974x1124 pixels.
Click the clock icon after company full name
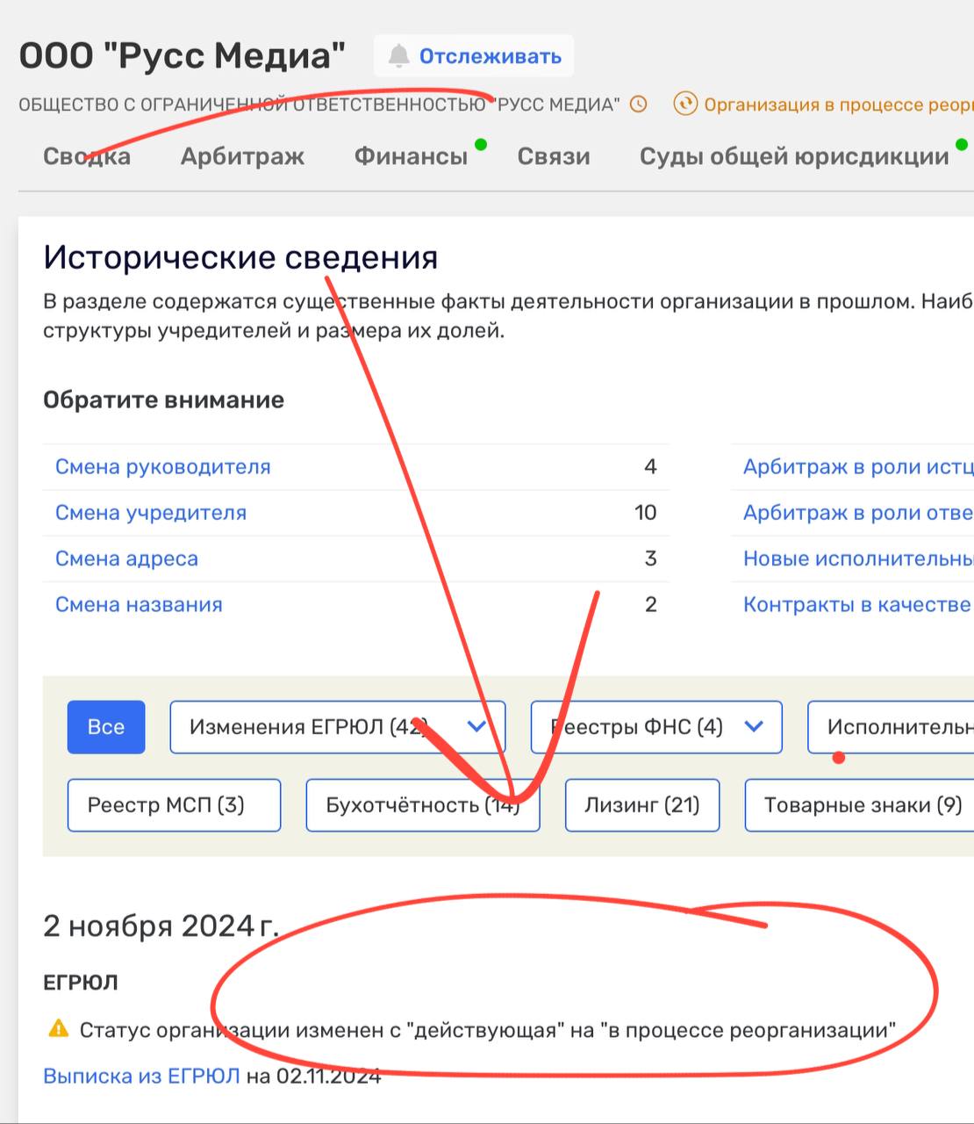pos(639,104)
